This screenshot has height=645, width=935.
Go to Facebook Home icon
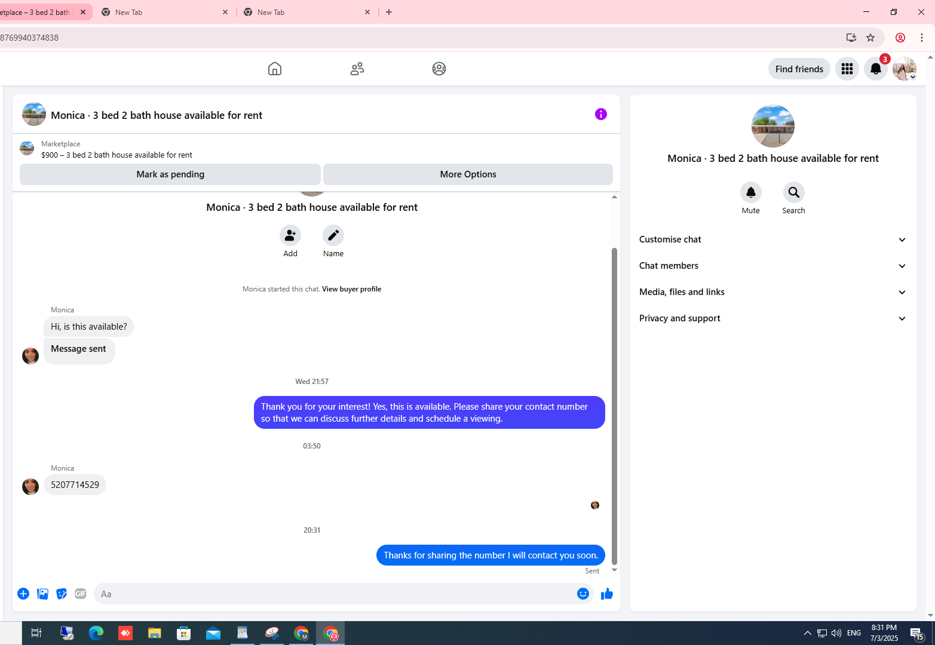click(275, 69)
